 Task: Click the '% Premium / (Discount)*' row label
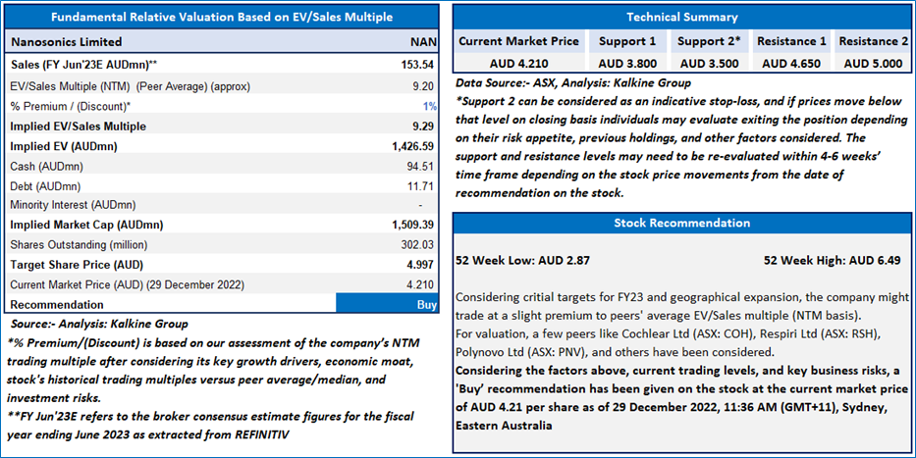click(x=70, y=106)
